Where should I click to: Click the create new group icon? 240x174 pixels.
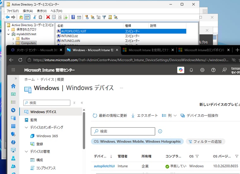[x=93, y=17]
